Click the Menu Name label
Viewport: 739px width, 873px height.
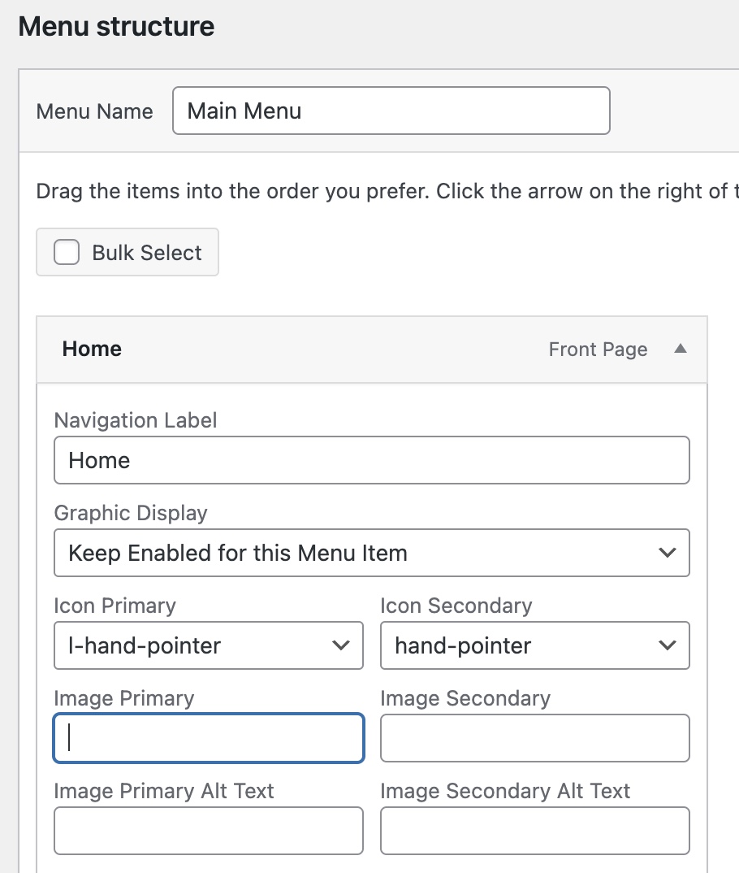coord(95,111)
